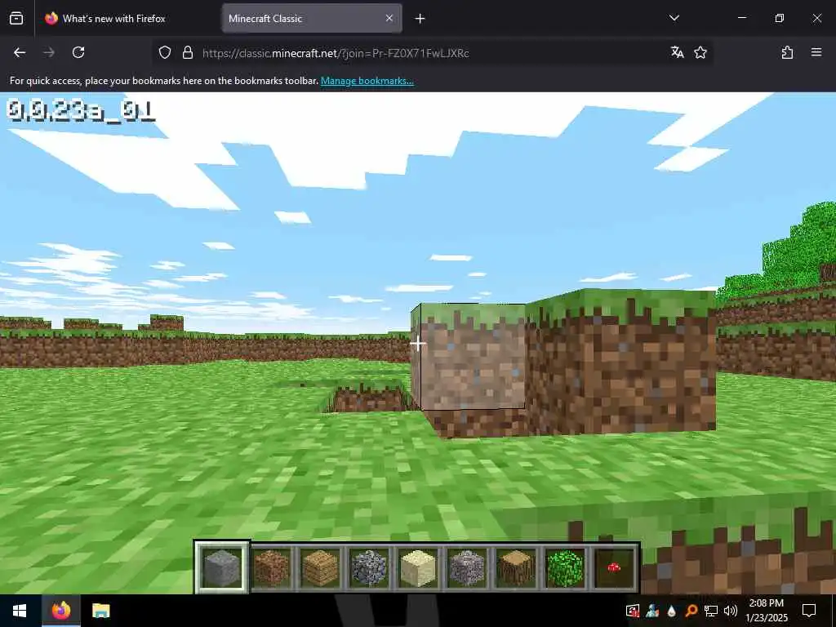Open the translate page option
This screenshot has width=836, height=627.
(x=677, y=52)
